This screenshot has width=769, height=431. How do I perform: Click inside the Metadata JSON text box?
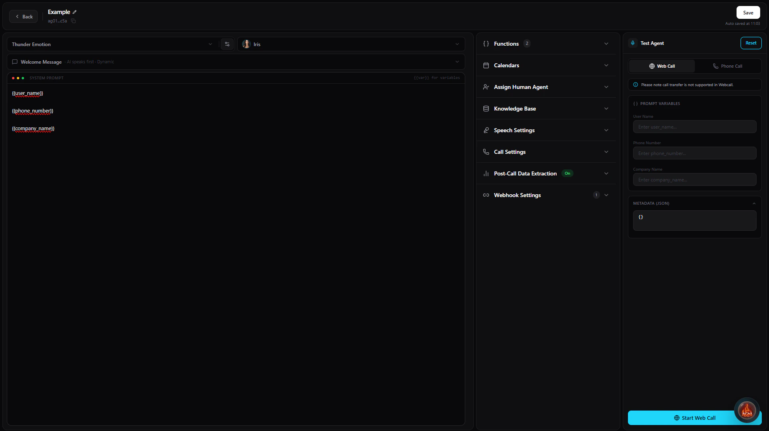(694, 220)
